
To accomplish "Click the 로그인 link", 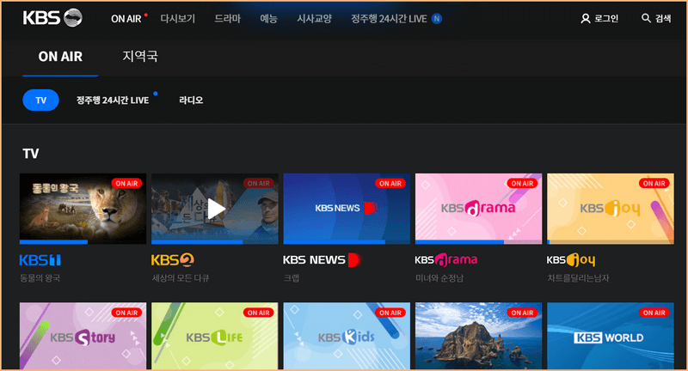I will click(x=606, y=18).
